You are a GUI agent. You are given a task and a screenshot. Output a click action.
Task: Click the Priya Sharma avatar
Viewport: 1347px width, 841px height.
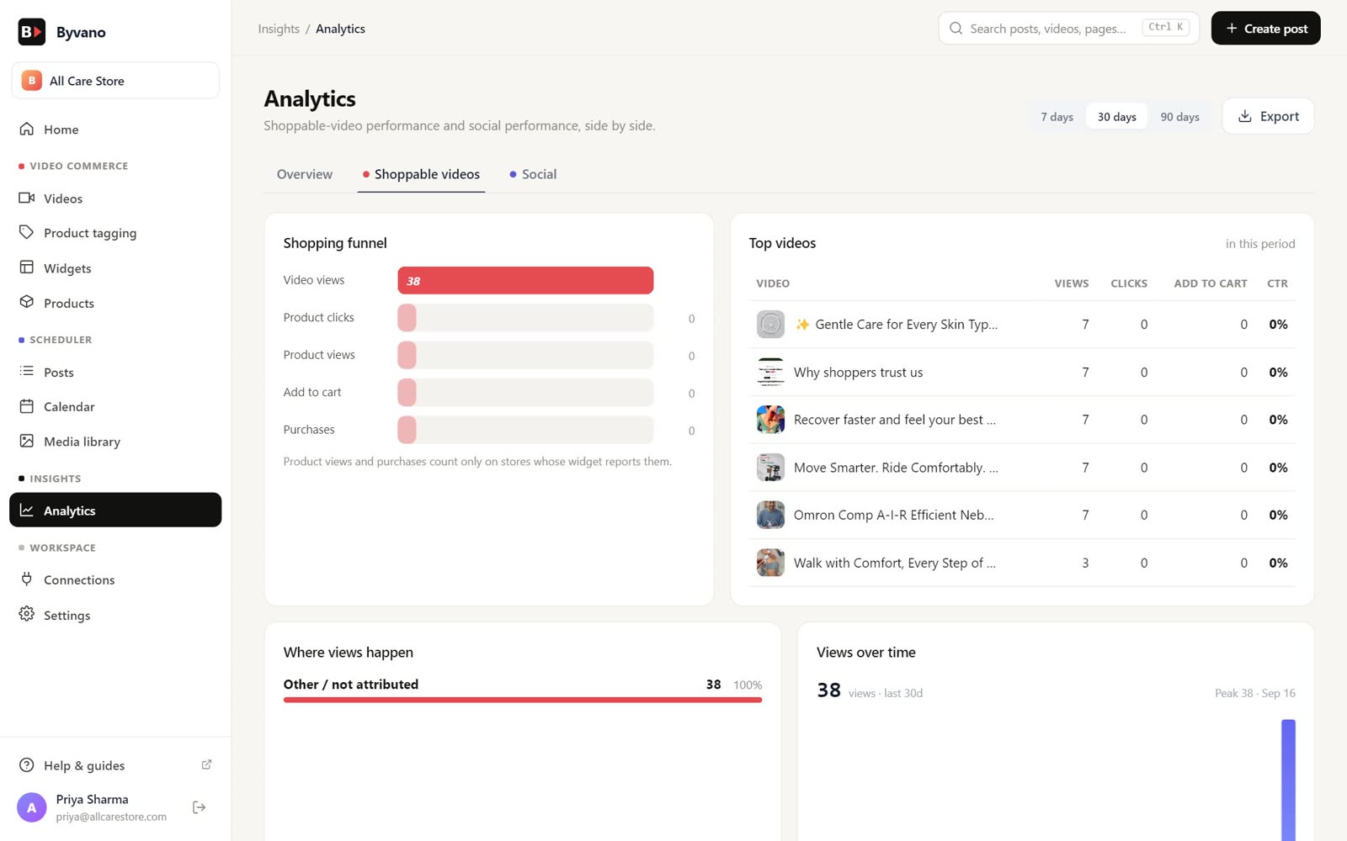[x=32, y=807]
